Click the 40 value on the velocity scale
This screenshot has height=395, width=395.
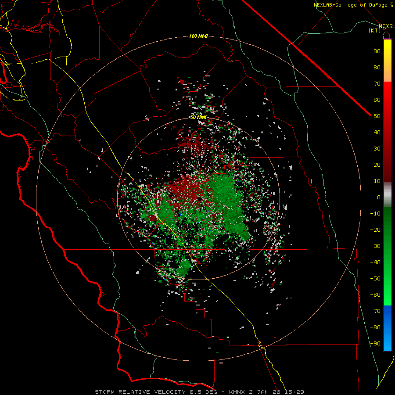pos(377,132)
